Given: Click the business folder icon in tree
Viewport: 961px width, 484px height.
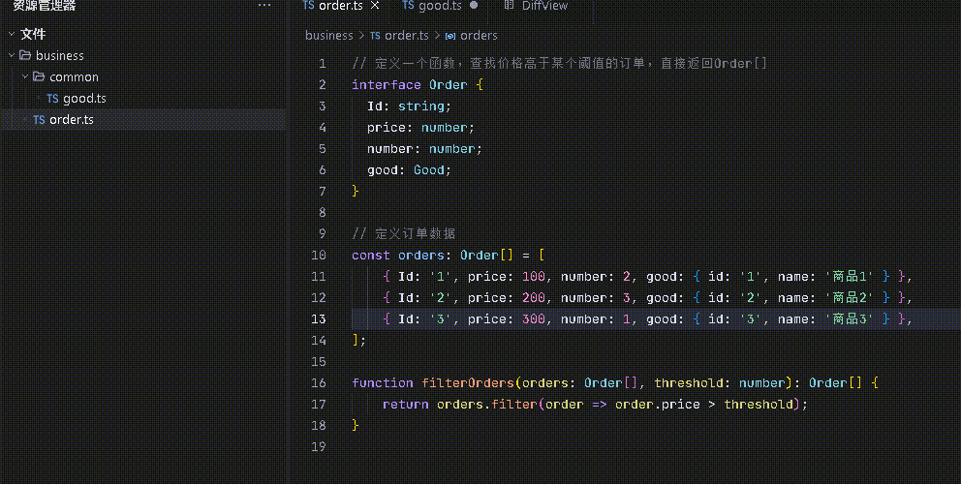Looking at the screenshot, I should click(x=25, y=55).
